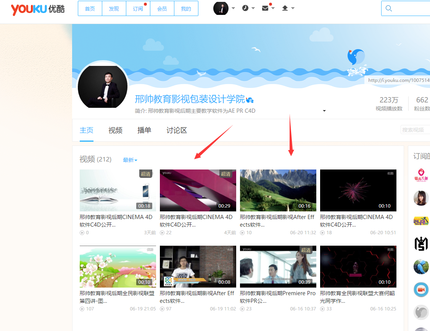Screen dimensions: 430x331
Task: Open dropdown arrow beside user avatar
Action: (233, 8)
